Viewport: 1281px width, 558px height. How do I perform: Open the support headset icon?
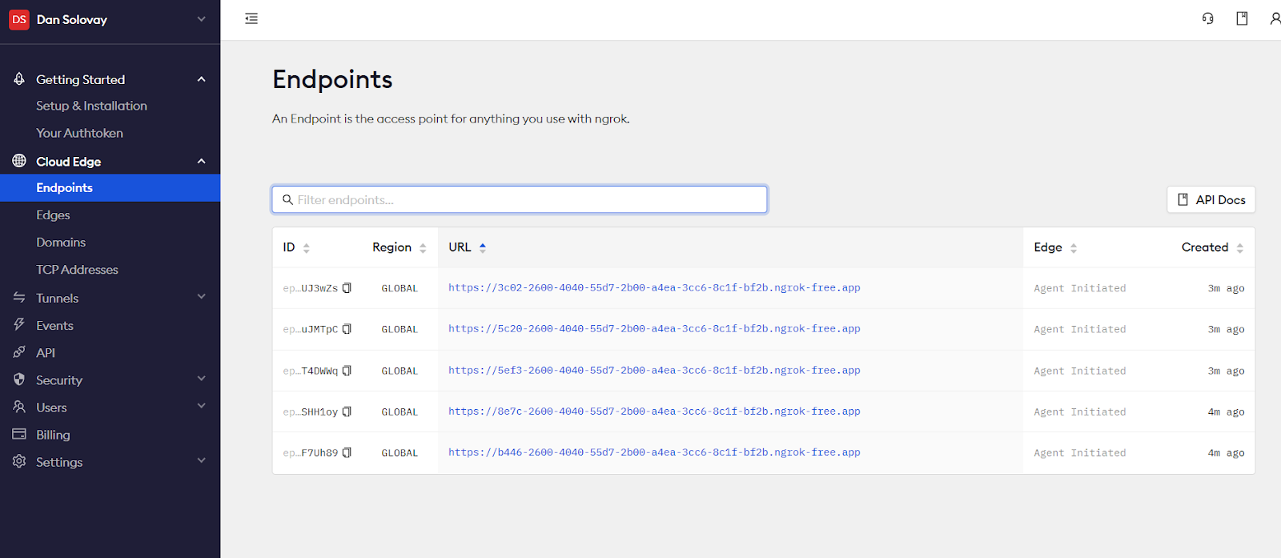[1208, 18]
